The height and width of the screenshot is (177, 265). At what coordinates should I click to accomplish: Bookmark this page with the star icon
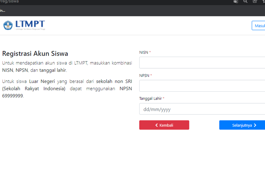(263, 1)
